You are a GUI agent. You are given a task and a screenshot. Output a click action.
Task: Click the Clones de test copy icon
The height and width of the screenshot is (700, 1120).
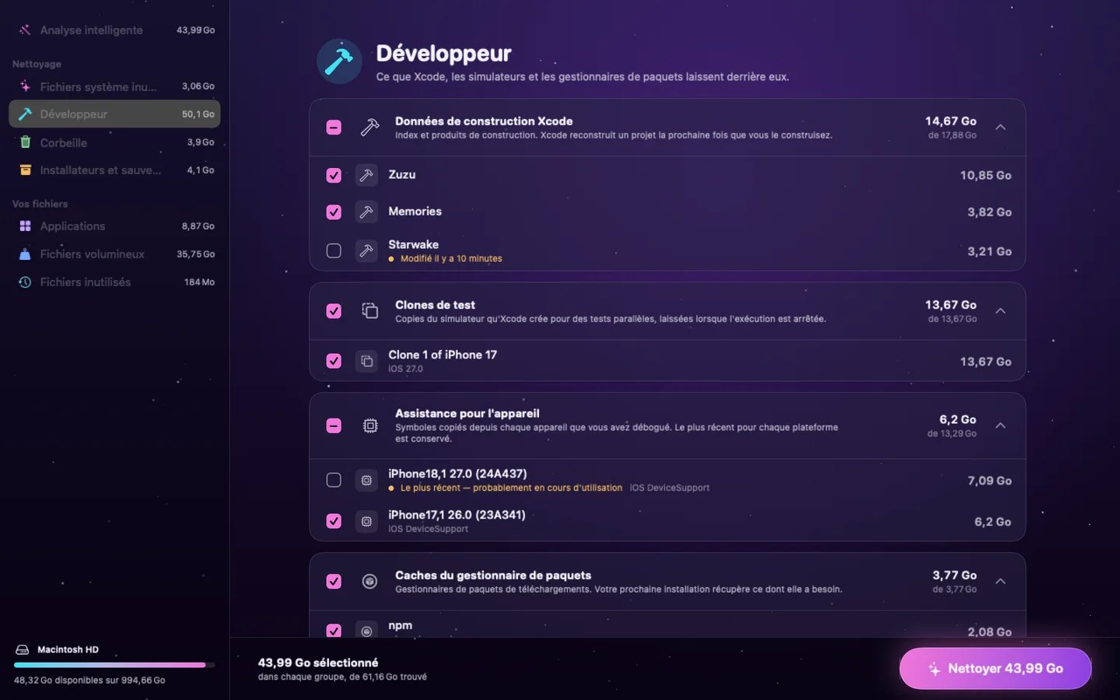(x=370, y=311)
